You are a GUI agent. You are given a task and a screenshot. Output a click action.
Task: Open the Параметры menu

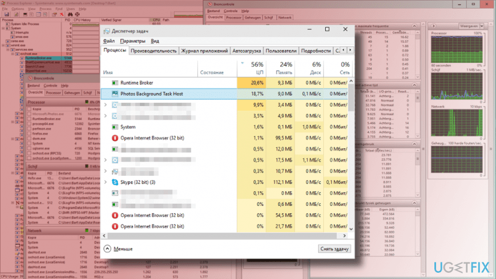click(132, 41)
